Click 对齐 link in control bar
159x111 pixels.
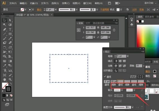134,10
